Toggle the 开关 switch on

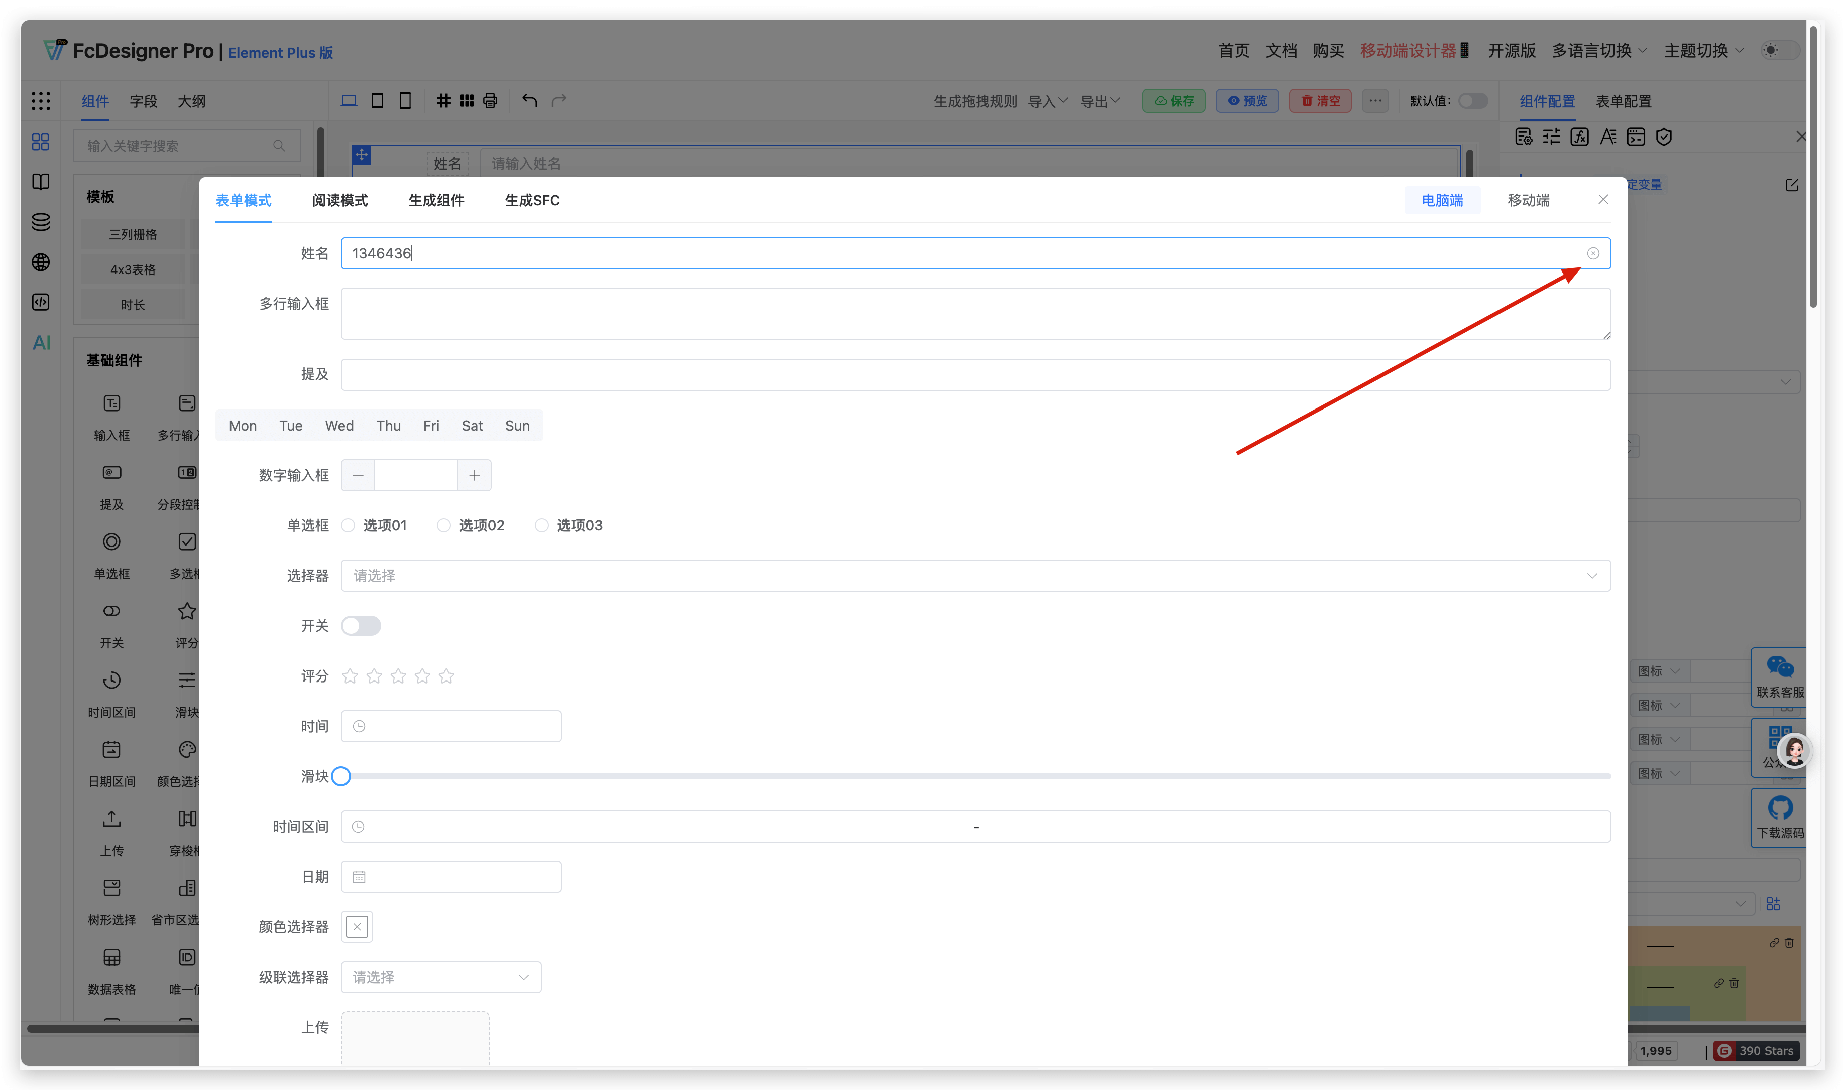coord(361,626)
